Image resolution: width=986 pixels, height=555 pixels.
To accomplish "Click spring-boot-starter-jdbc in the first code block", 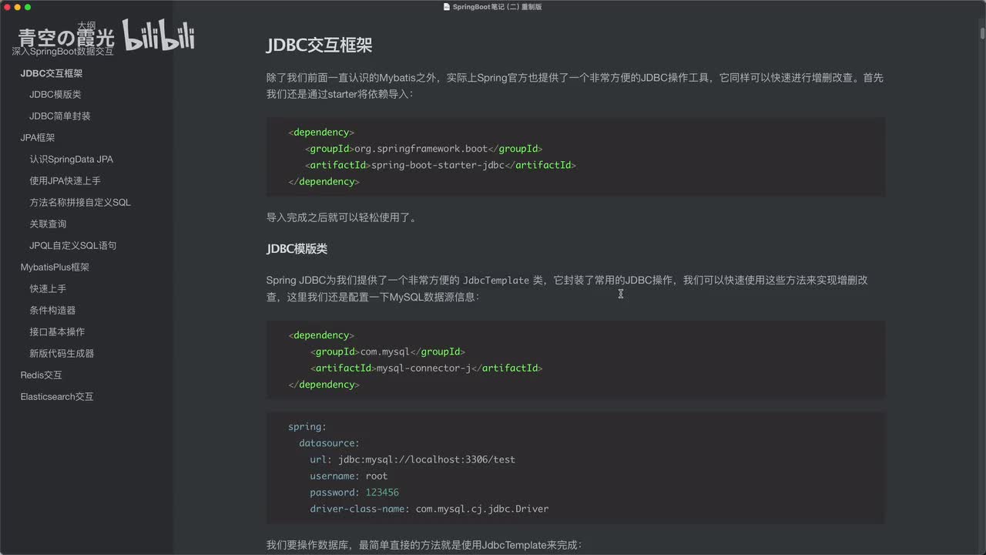I will click(438, 165).
